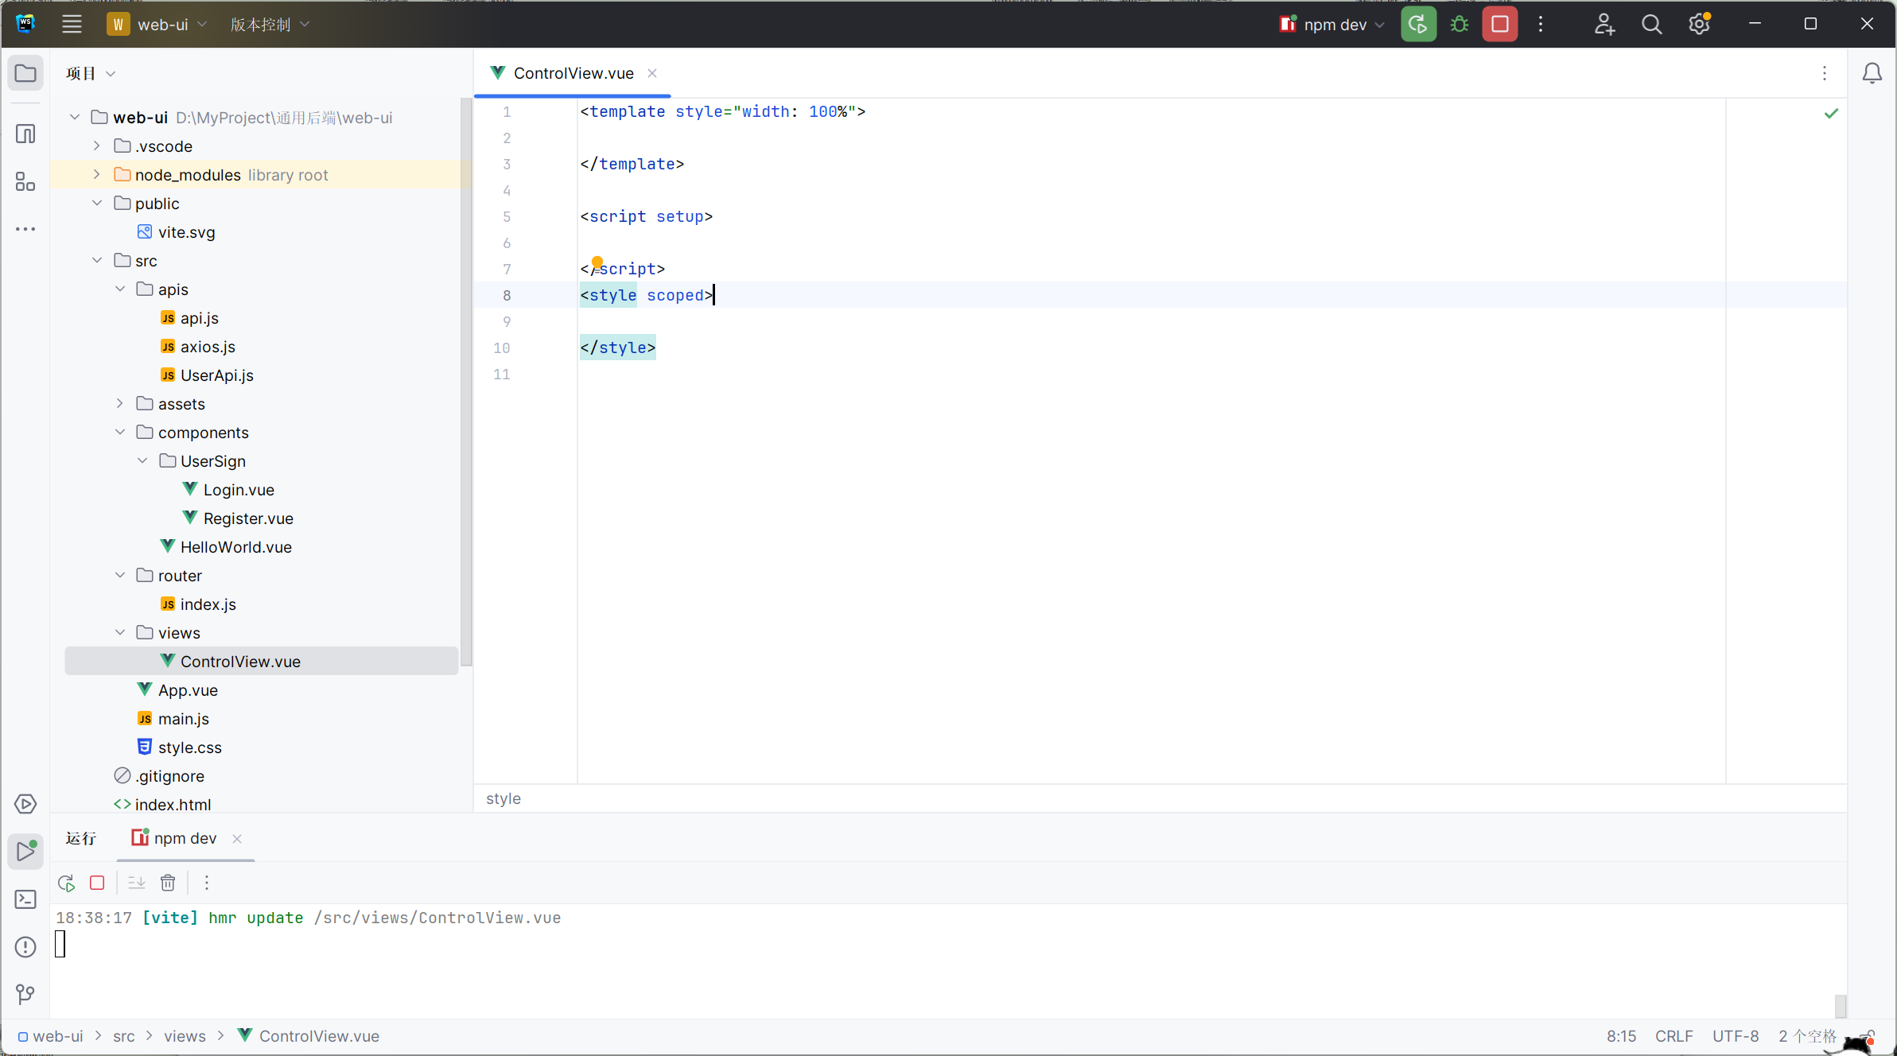Open the Terminal tool window icon

[25, 899]
